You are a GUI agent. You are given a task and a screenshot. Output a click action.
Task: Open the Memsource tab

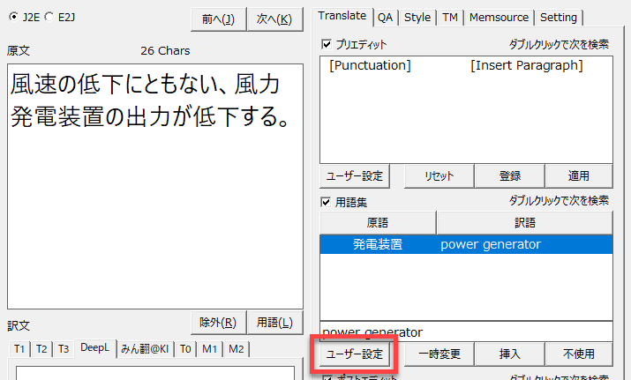pos(499,17)
